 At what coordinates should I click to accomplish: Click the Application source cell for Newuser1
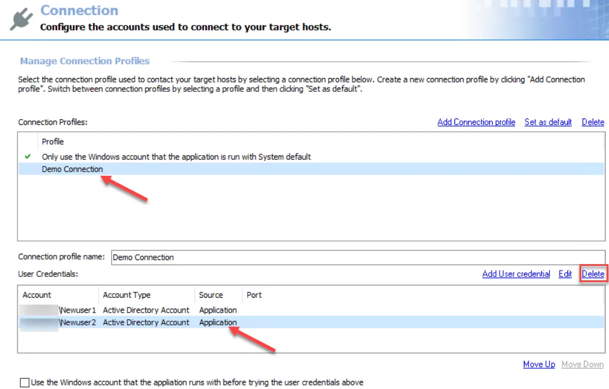point(218,310)
